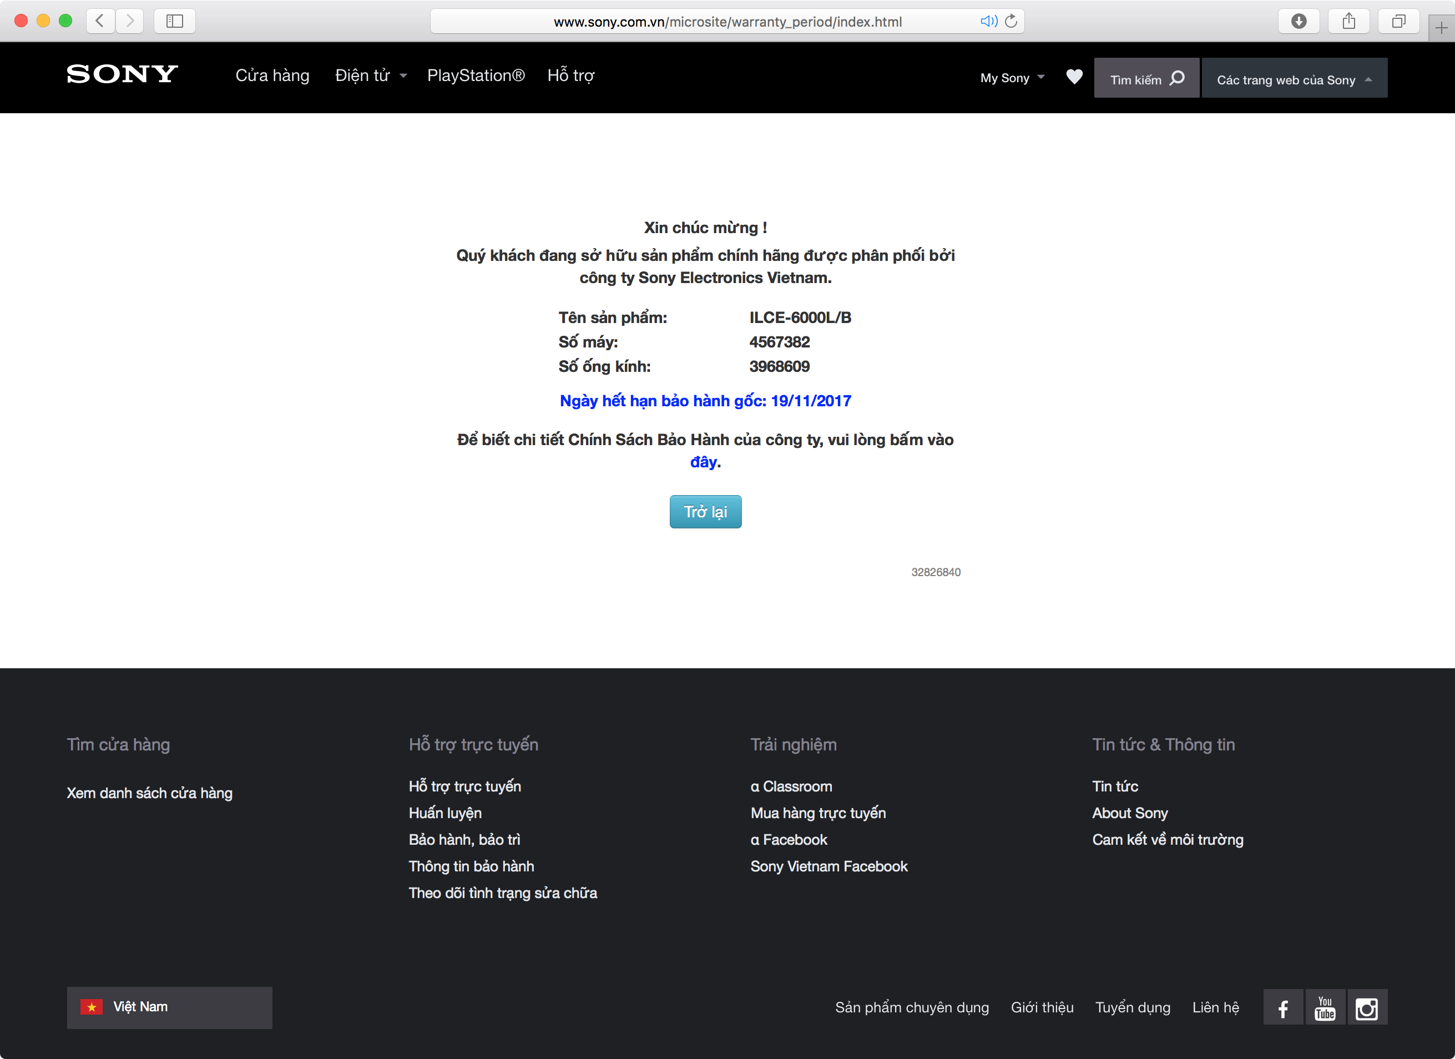Click the serial number 4567382
This screenshot has height=1059, width=1455.
click(780, 342)
